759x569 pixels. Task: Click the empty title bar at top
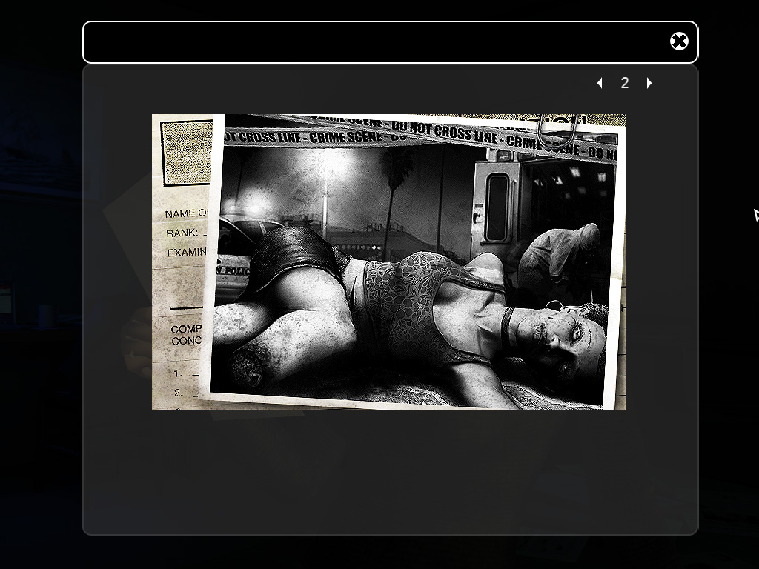click(x=371, y=42)
